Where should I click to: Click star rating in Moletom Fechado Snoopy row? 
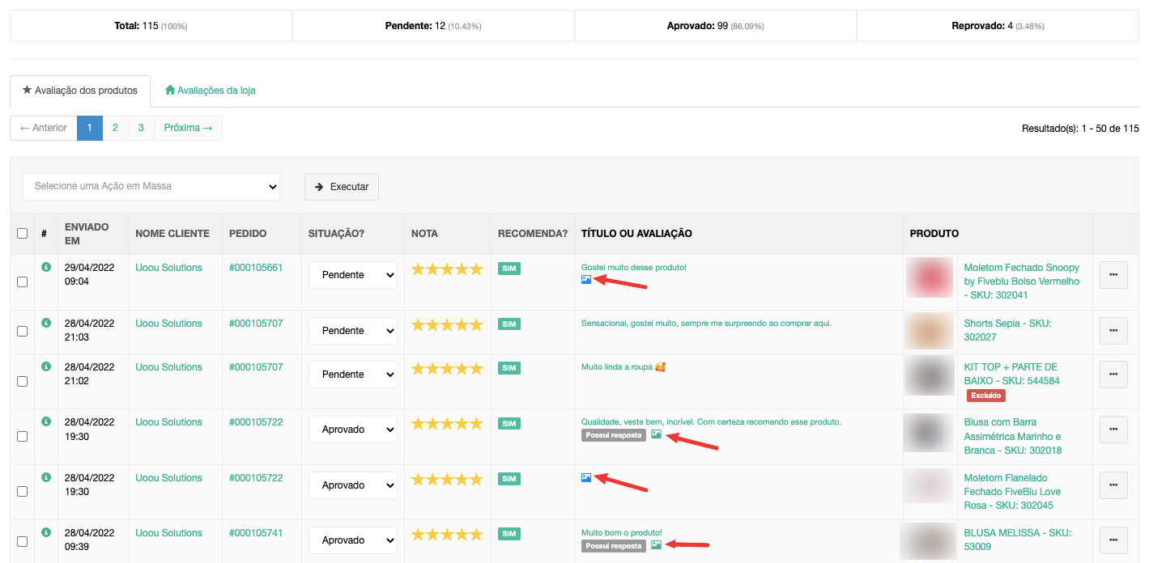(447, 269)
